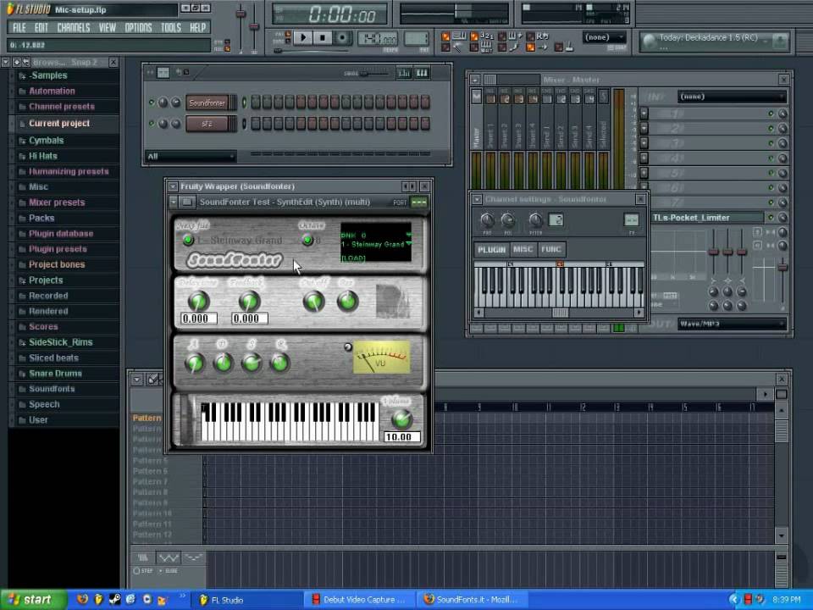Open the OPTIONS menu
813x610 pixels.
pyautogui.click(x=138, y=27)
